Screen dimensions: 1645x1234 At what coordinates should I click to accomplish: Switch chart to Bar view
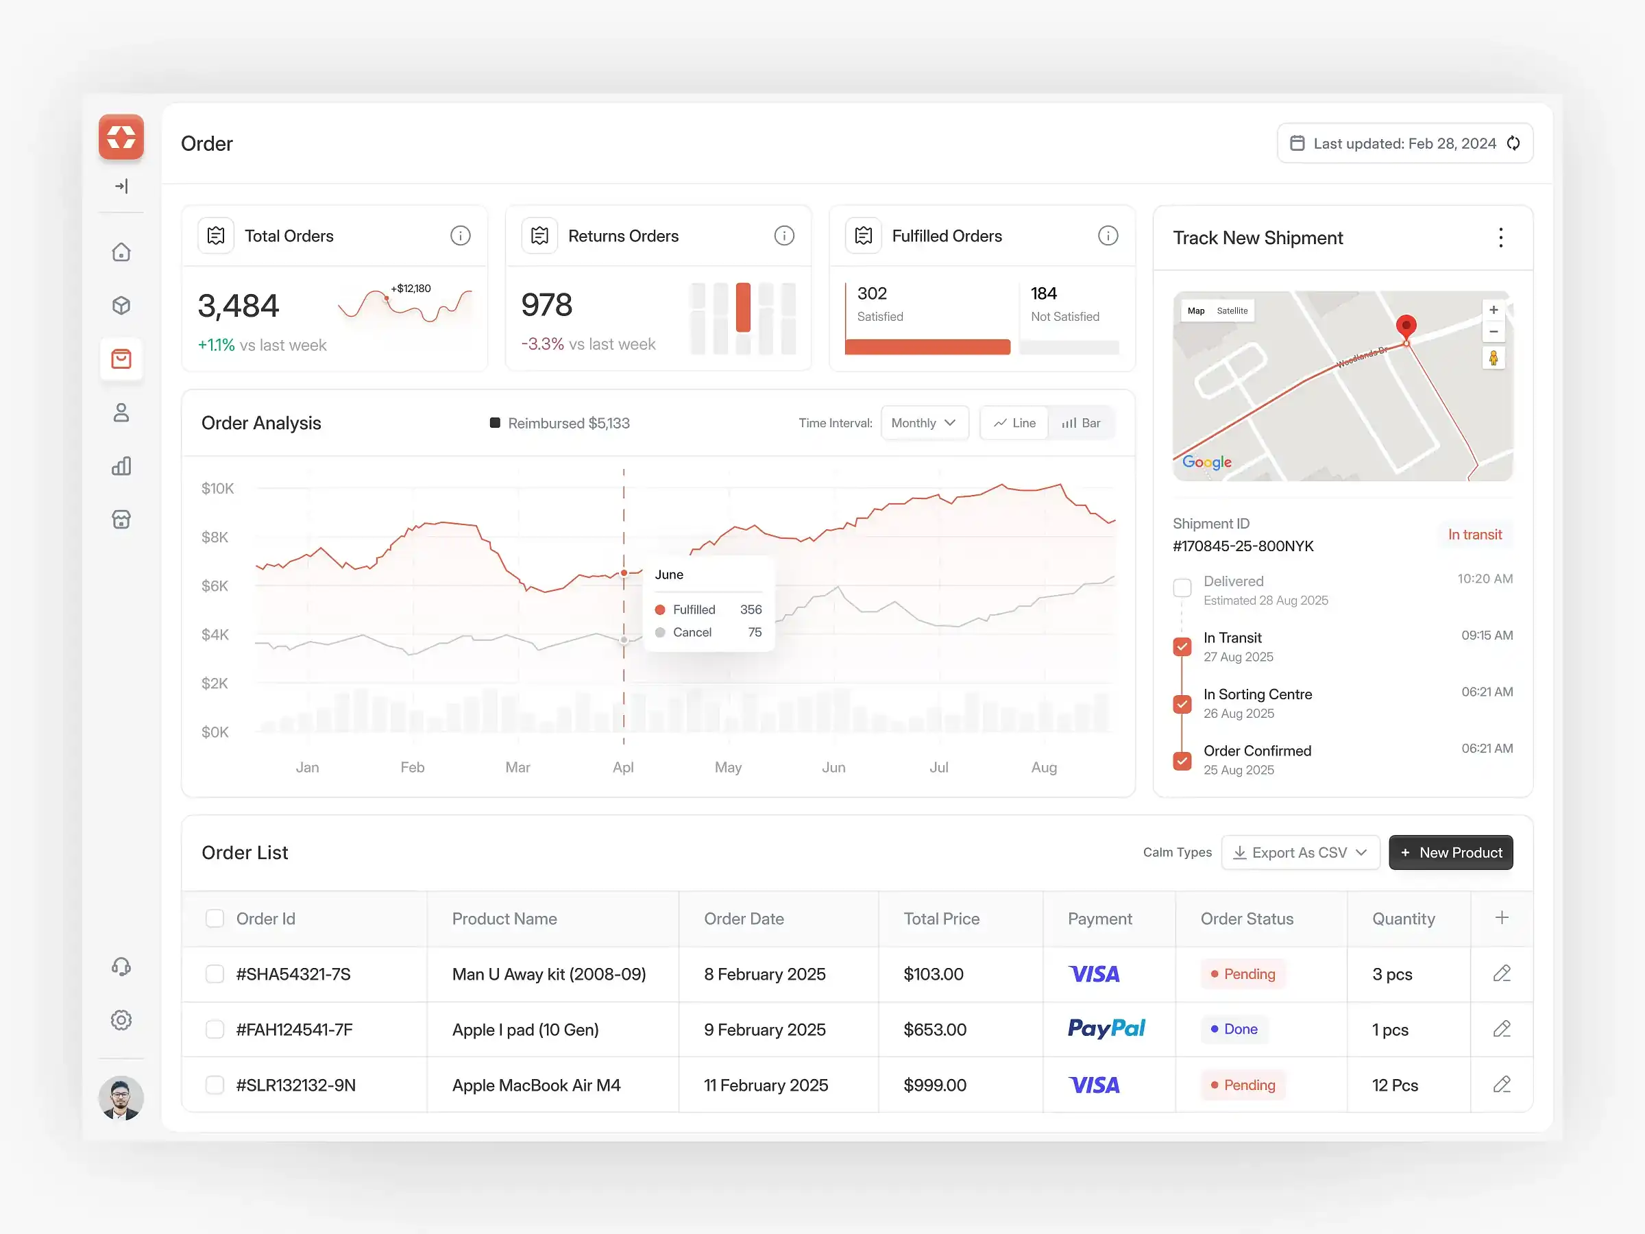coord(1082,422)
